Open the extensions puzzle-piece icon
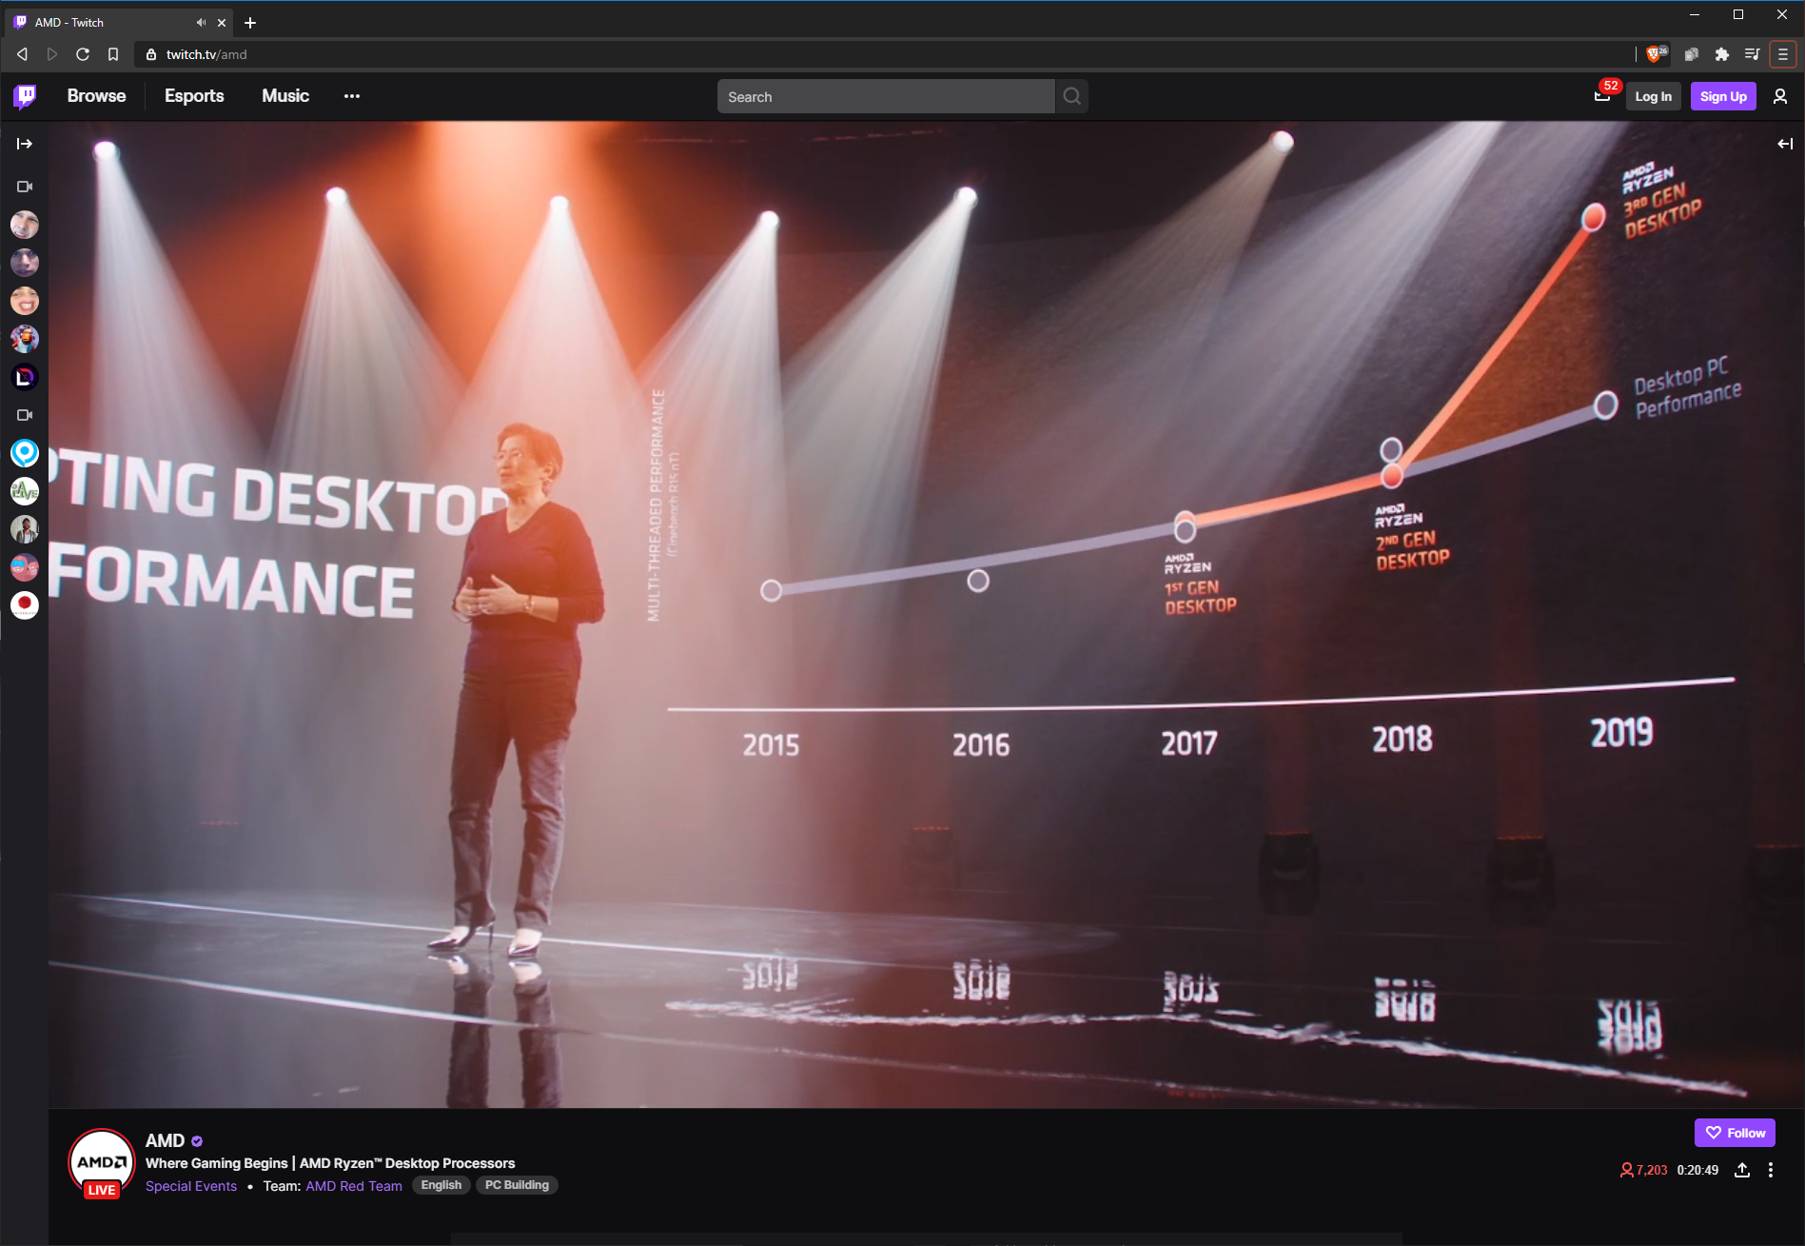1805x1246 pixels. (1721, 54)
